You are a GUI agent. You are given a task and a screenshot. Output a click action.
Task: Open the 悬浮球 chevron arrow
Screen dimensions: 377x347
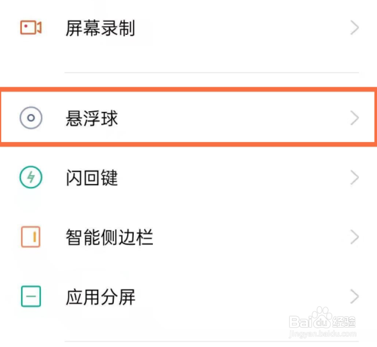[x=354, y=118]
